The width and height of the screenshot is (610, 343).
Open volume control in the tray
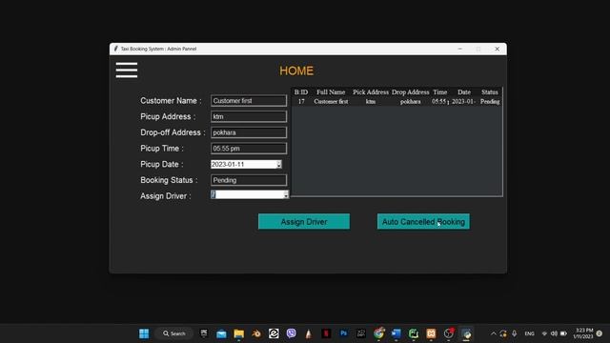554,333
